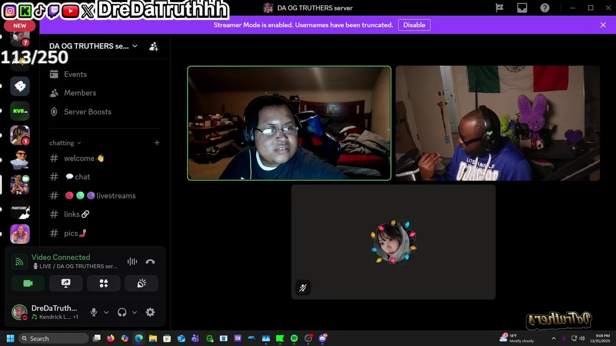Viewport: 616px width, 346px height.
Task: Collapse the chatting category
Action: (65, 143)
